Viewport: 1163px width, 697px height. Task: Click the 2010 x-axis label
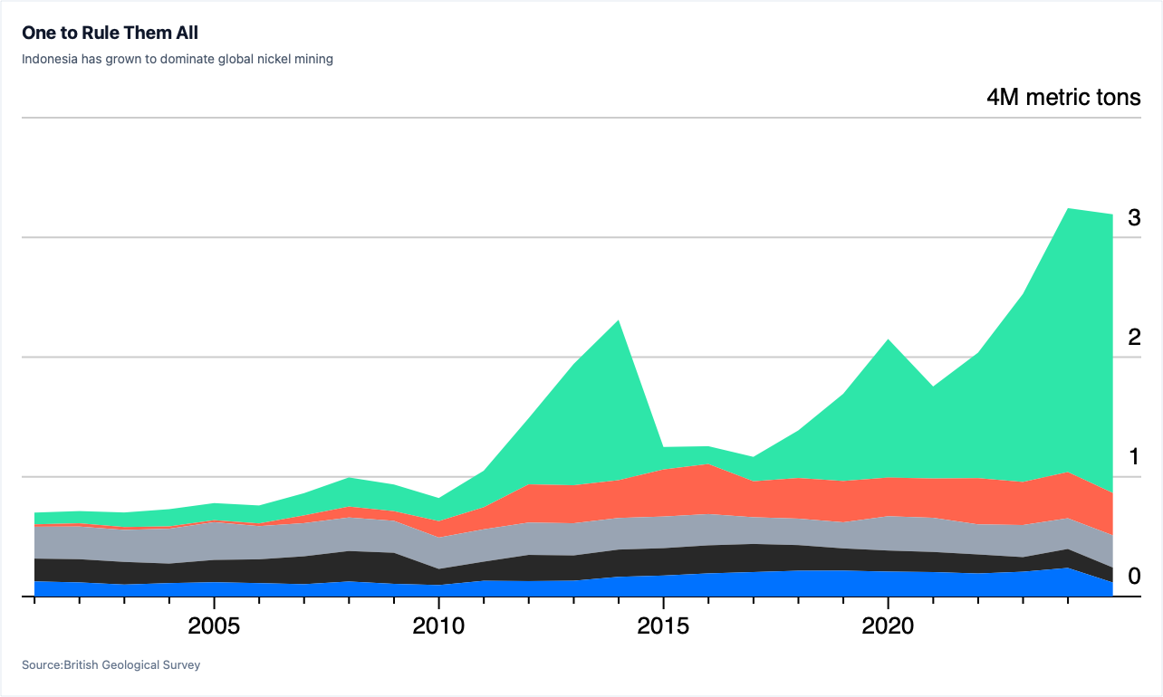[x=438, y=625]
